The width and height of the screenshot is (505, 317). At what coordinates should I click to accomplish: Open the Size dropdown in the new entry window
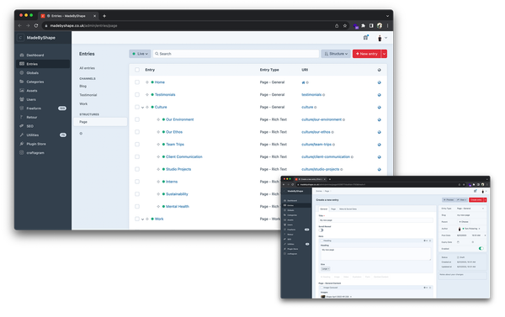[325, 269]
